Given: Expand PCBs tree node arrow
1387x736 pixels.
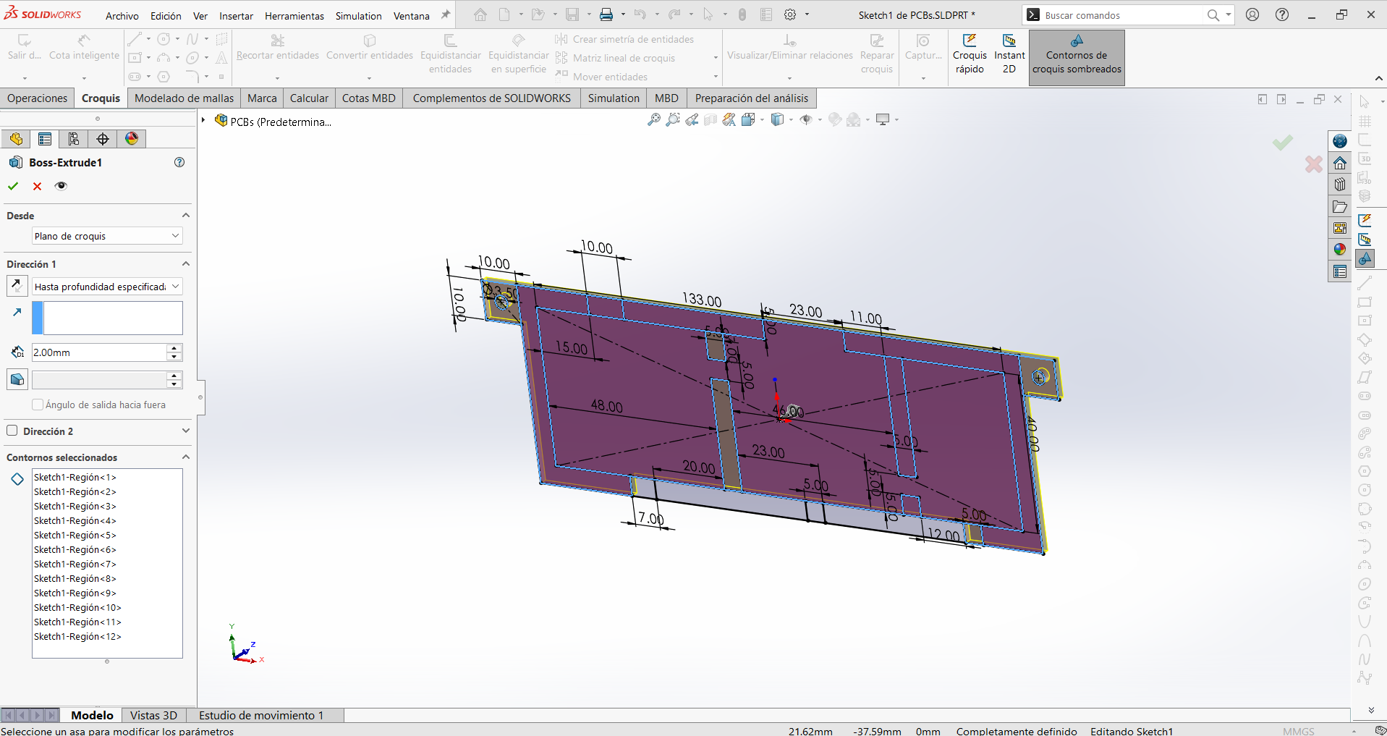Looking at the screenshot, I should point(204,121).
